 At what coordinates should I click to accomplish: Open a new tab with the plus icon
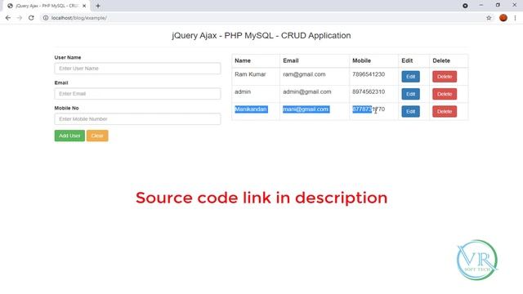click(98, 6)
